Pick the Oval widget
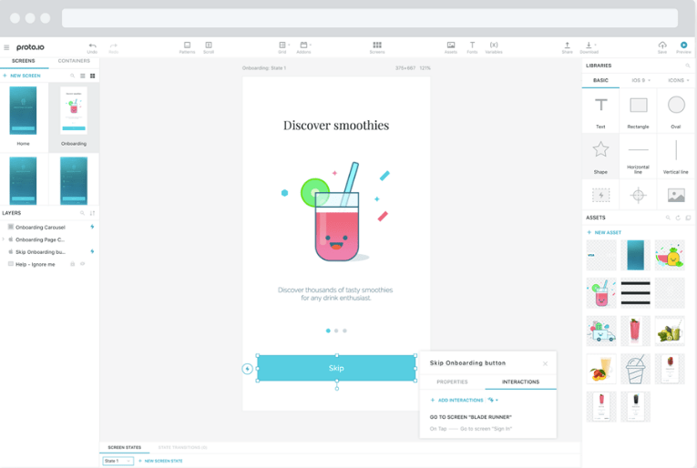The width and height of the screenshot is (697, 468). pyautogui.click(x=676, y=111)
